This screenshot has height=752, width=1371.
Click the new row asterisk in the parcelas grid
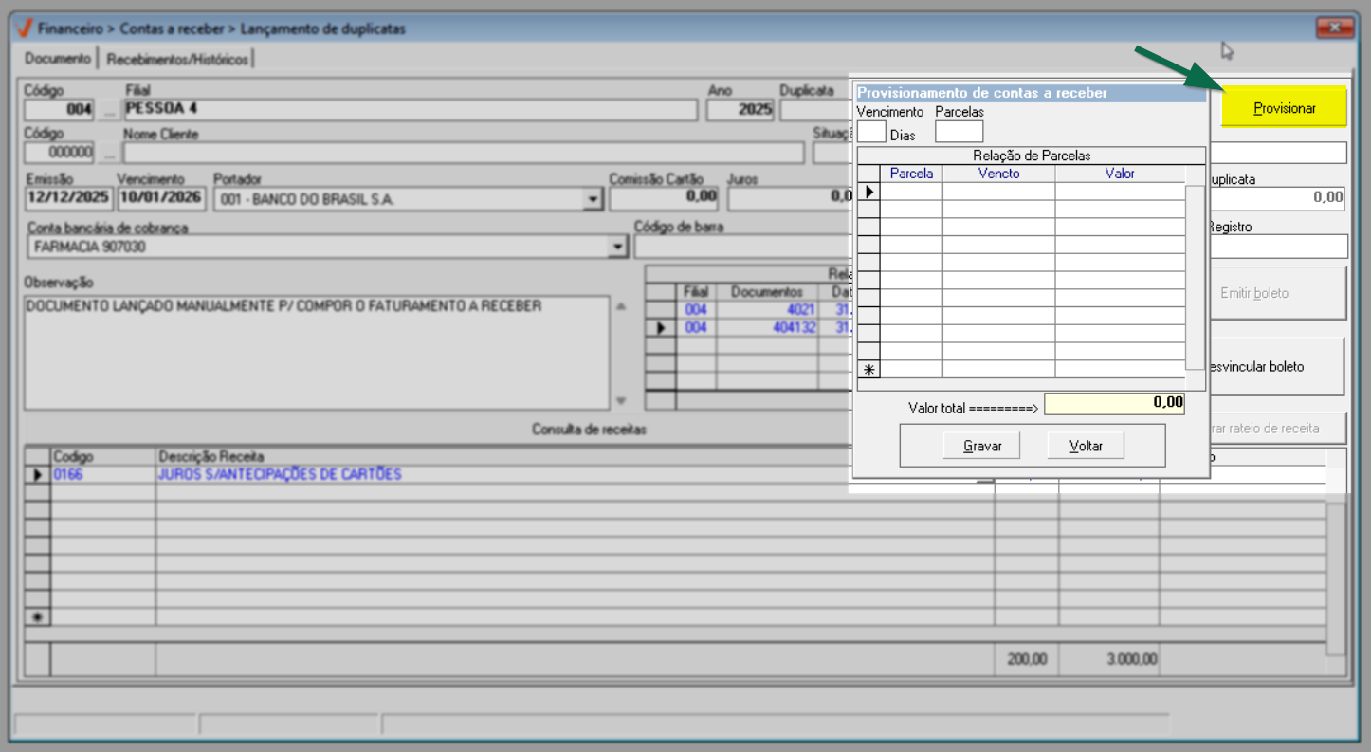pyautogui.click(x=868, y=371)
